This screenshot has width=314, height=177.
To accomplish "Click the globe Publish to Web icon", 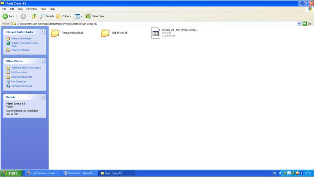I will coord(8,43).
